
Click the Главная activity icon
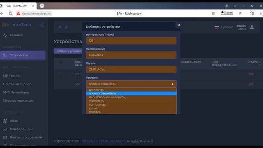pos(5,35)
